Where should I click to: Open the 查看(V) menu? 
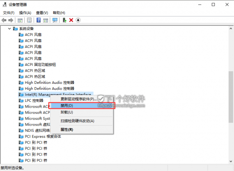pos(42,13)
